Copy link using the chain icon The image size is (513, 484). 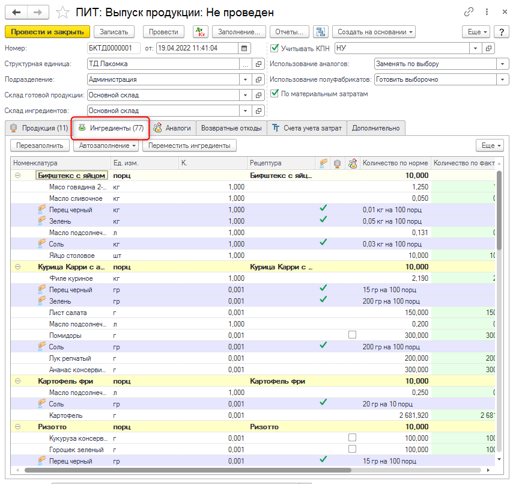click(469, 12)
